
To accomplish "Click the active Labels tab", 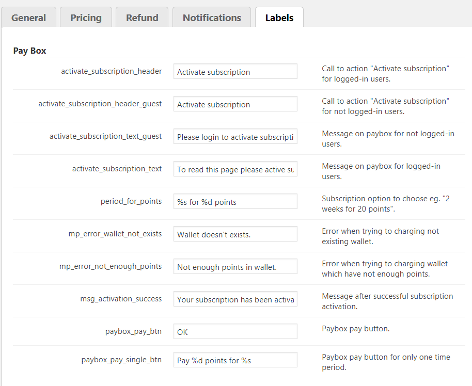I will (x=279, y=18).
